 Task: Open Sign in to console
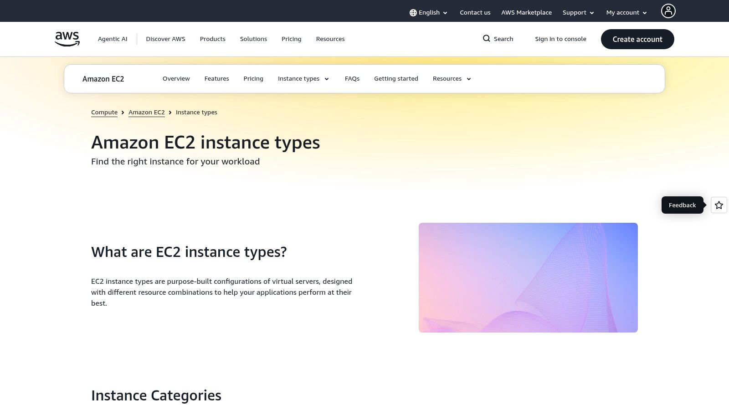(560, 39)
